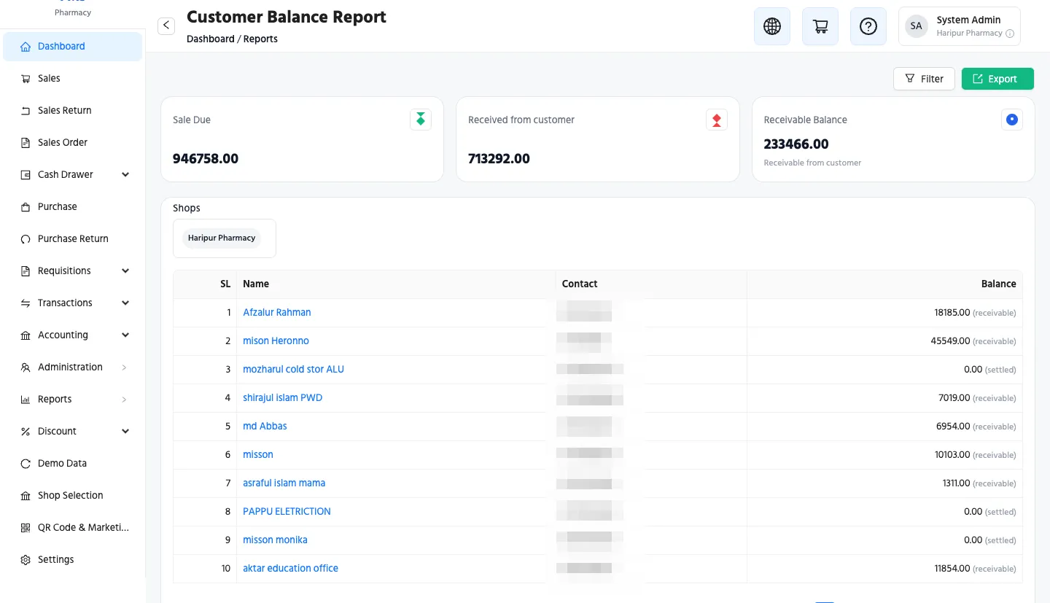Image resolution: width=1050 pixels, height=603 pixels.
Task: Click the Sales Return icon in sidebar
Action: (x=26, y=111)
